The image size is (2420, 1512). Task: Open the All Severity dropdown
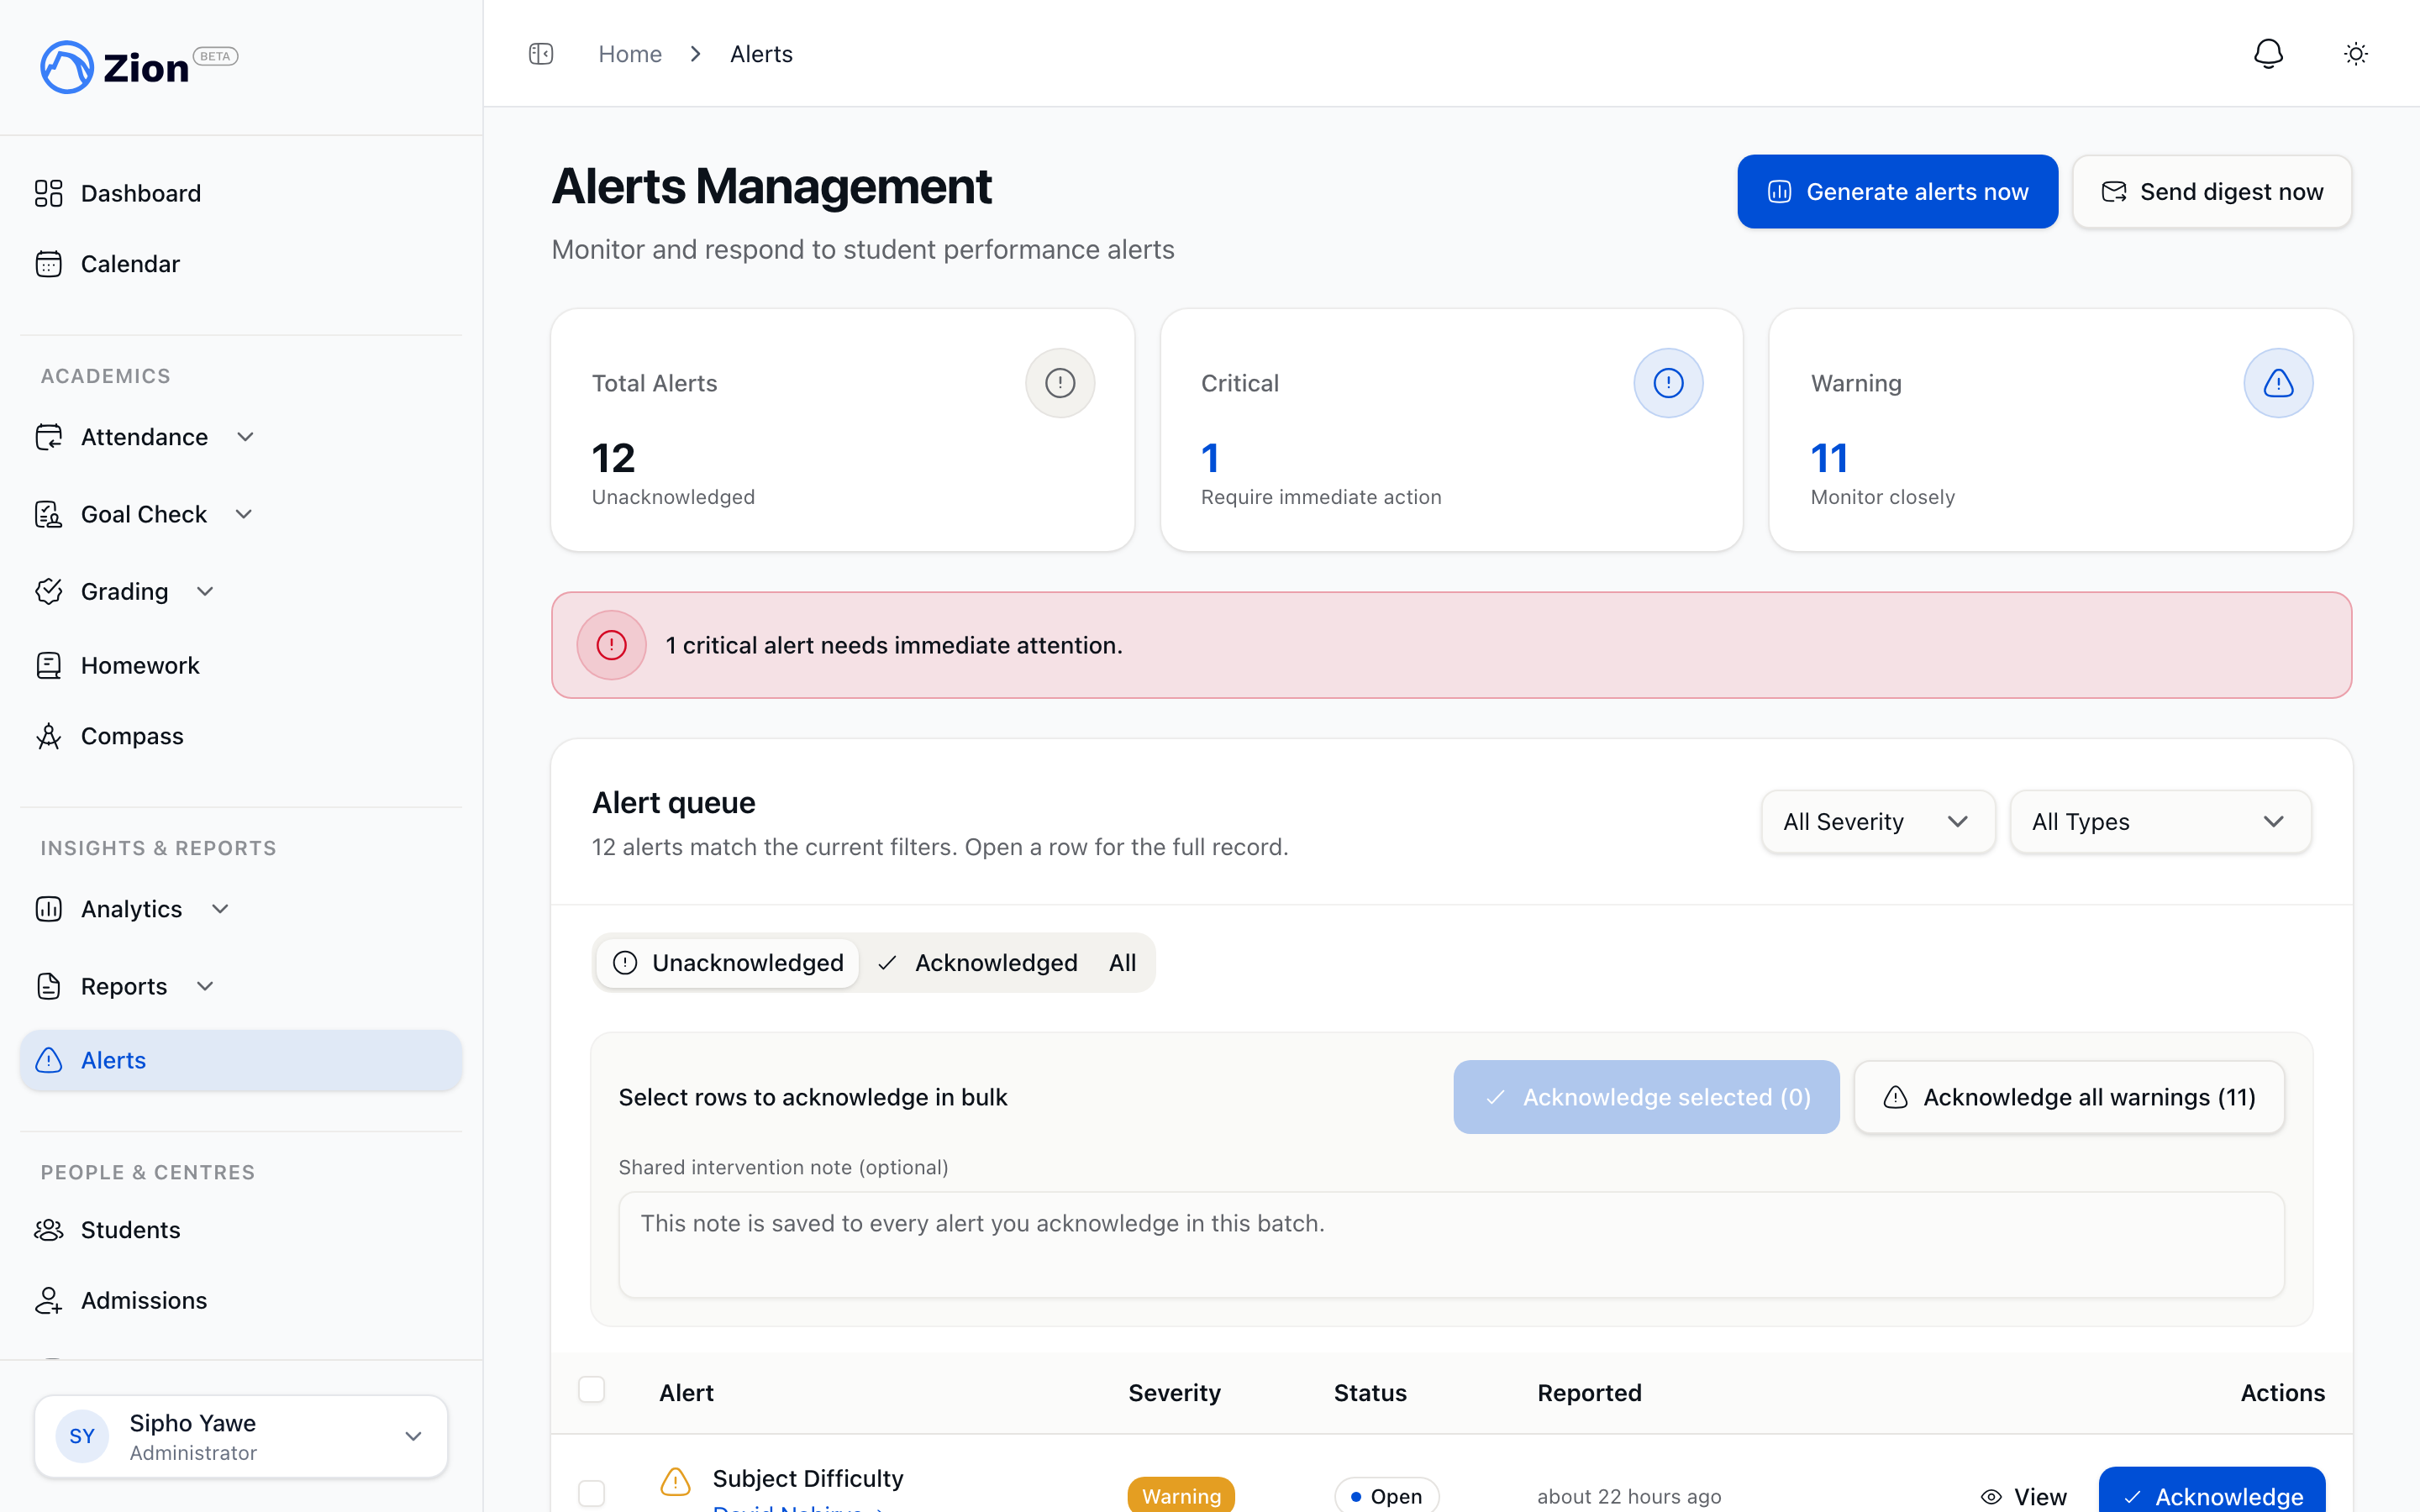coord(1878,822)
